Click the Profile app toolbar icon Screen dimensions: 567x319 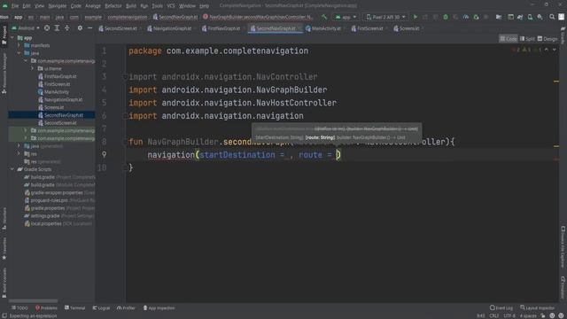coord(466,17)
